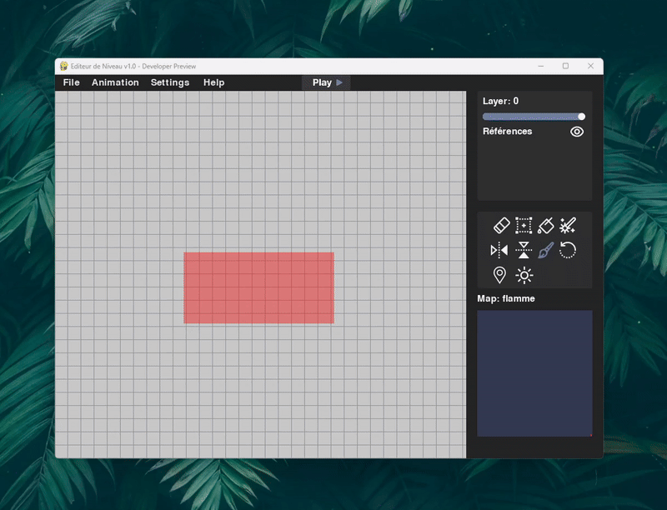
Task: Click the horizontal flip mirror icon
Action: (499, 250)
